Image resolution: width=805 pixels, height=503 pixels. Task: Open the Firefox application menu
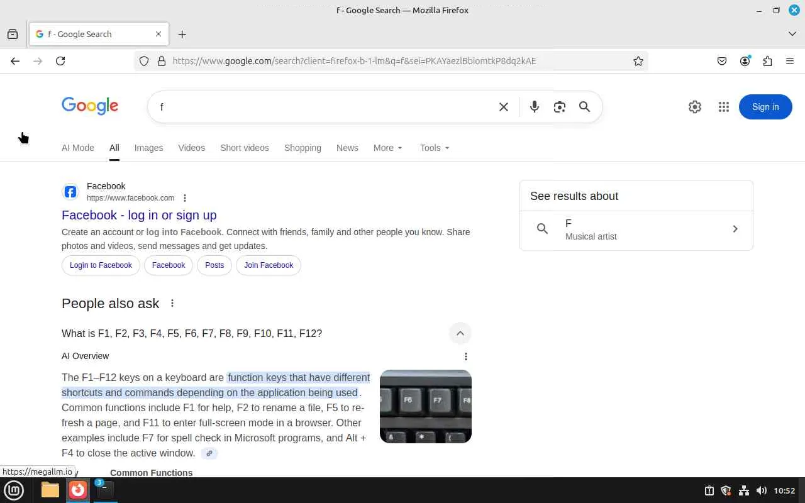790,61
